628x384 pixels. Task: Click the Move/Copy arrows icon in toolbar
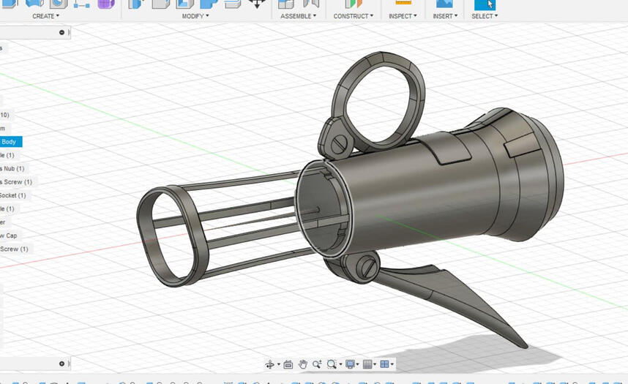click(257, 4)
